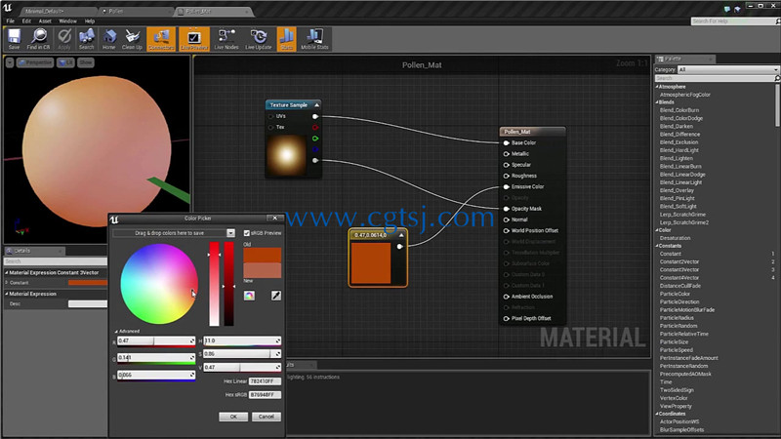Click the value vertical slider bar
The image size is (781, 439).
tap(229, 284)
